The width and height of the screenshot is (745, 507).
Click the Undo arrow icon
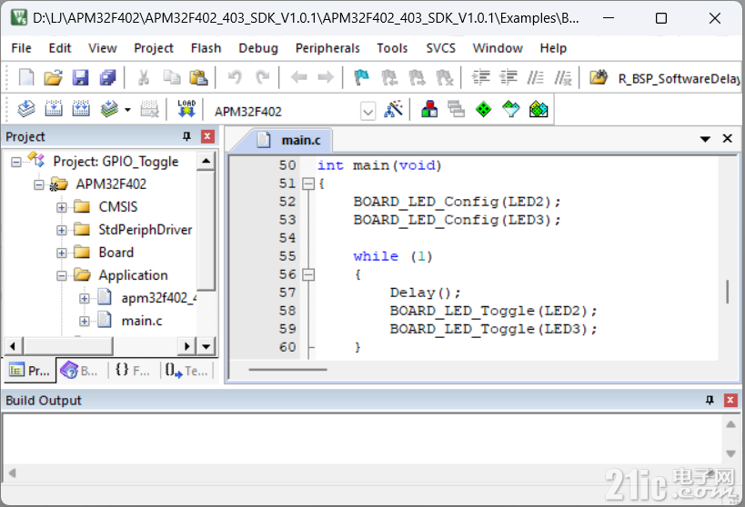coord(235,77)
